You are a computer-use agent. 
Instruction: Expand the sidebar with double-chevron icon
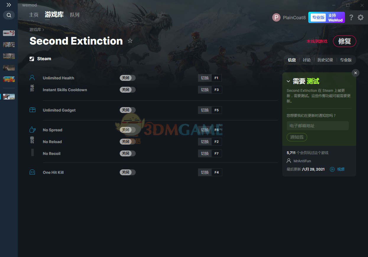[x=9, y=5]
